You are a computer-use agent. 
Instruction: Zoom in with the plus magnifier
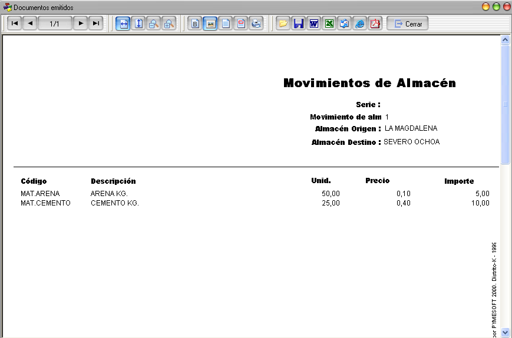click(x=169, y=24)
